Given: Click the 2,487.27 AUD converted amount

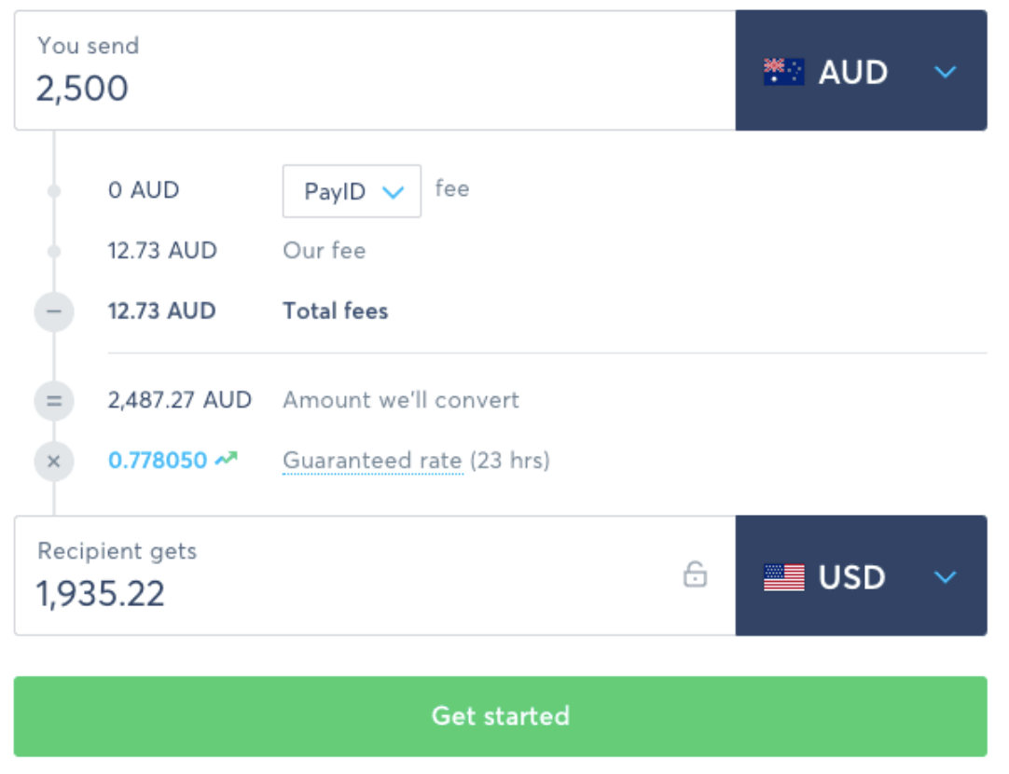Looking at the screenshot, I should point(180,401).
